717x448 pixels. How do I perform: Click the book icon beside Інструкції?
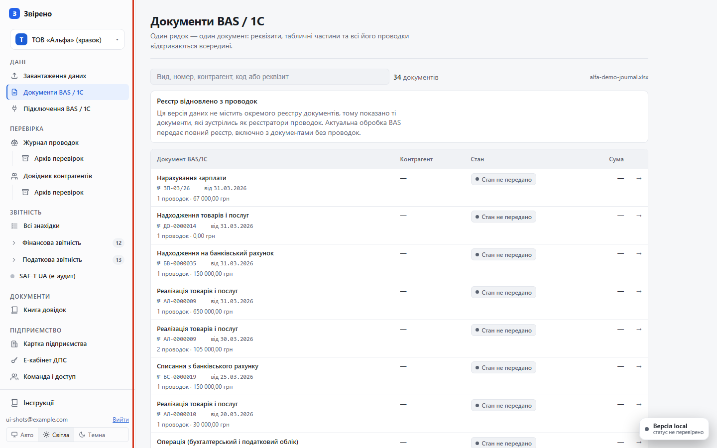tap(14, 403)
